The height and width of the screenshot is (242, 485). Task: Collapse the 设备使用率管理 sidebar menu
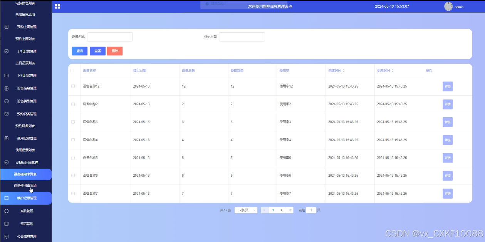tap(26, 162)
